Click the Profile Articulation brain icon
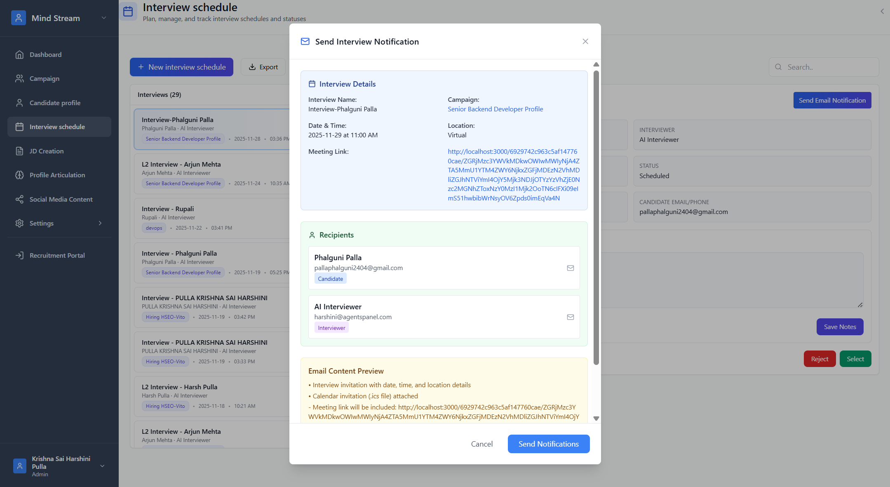 click(x=19, y=175)
